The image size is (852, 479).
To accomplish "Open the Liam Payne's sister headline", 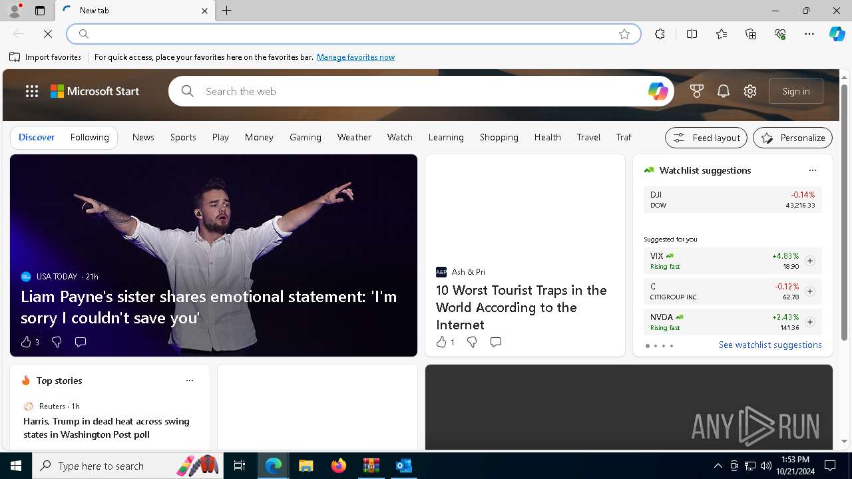I will [x=209, y=307].
